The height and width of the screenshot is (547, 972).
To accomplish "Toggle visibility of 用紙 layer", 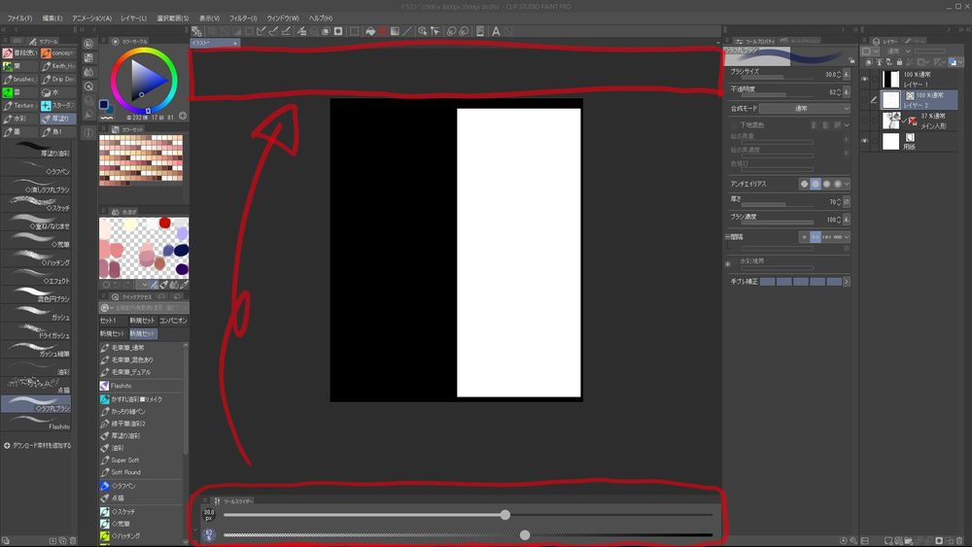I will point(865,141).
